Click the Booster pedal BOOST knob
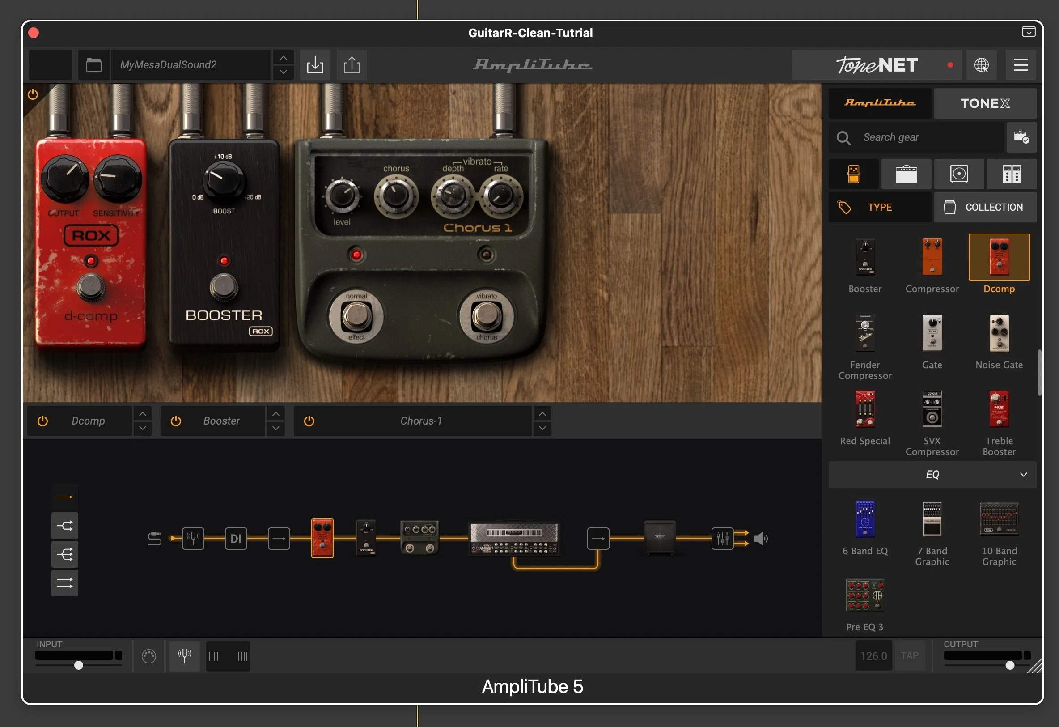 (x=224, y=181)
